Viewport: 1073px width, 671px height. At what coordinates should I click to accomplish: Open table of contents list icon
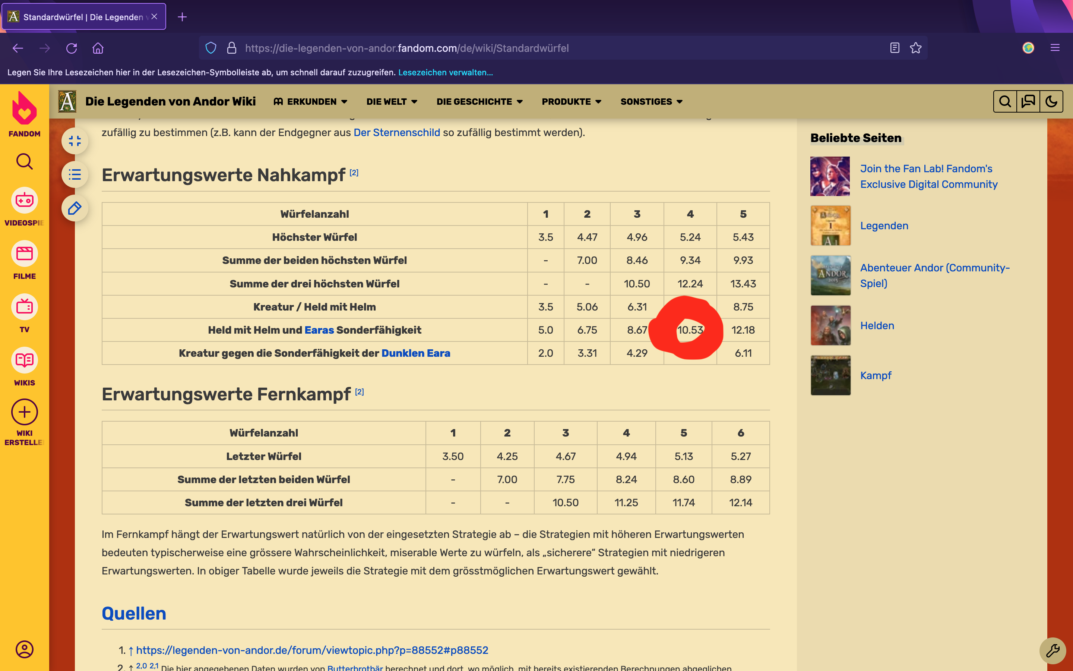(x=75, y=175)
